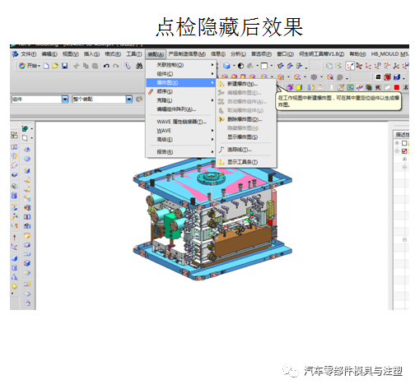This screenshot has height=389, width=415.
Task: Expand the 克隆(L) submenu
Action: coord(180,100)
